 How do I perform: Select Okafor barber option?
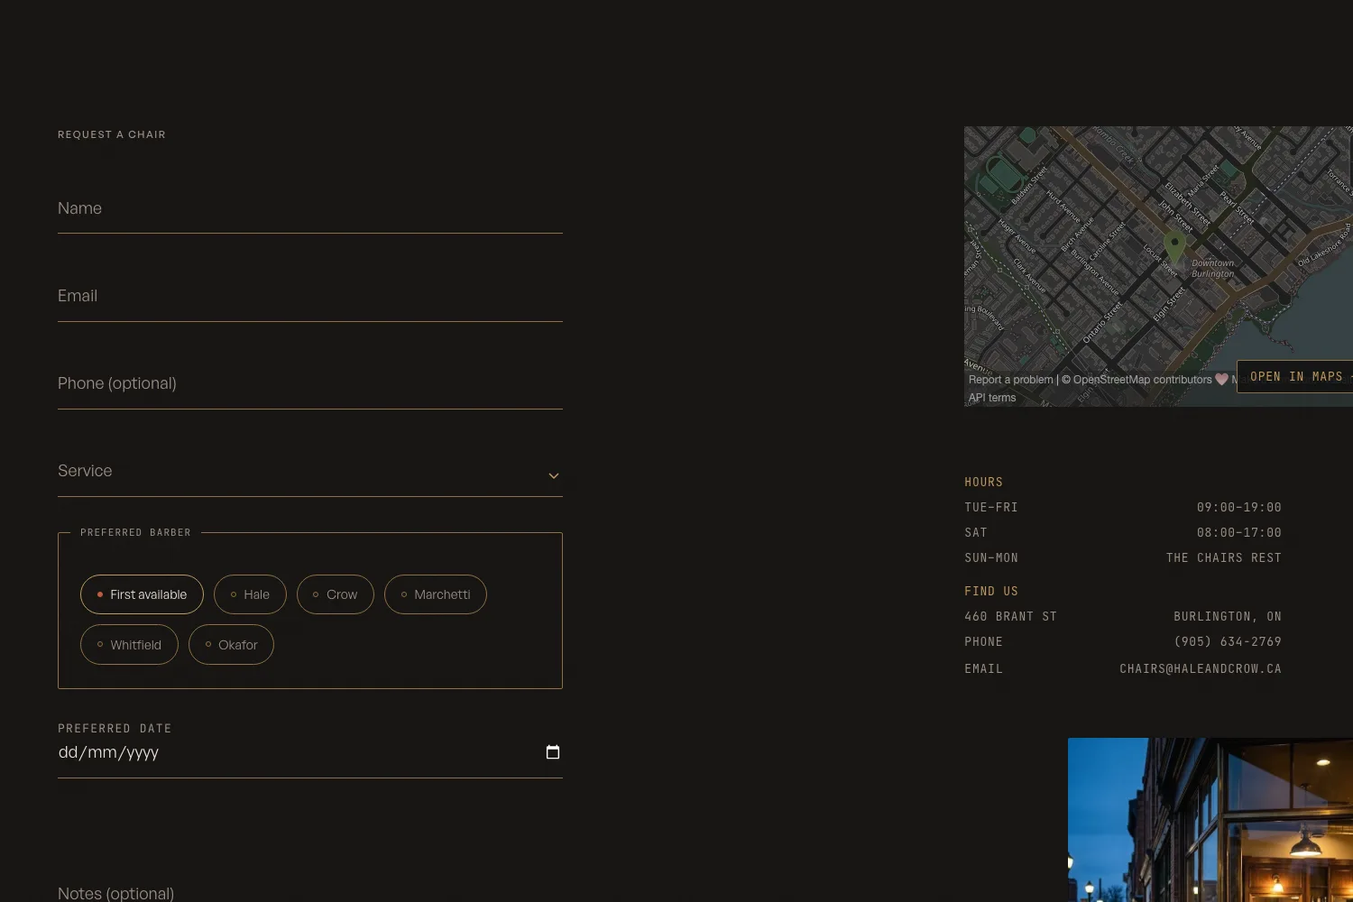click(x=231, y=645)
